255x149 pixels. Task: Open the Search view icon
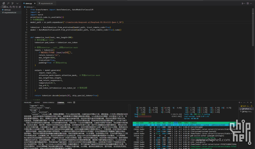point(8,3)
